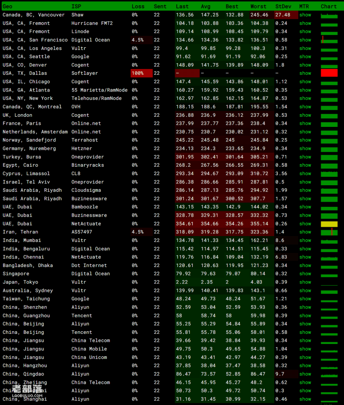Select 'Netherlands, Amsterdam' geo cell

(35, 132)
